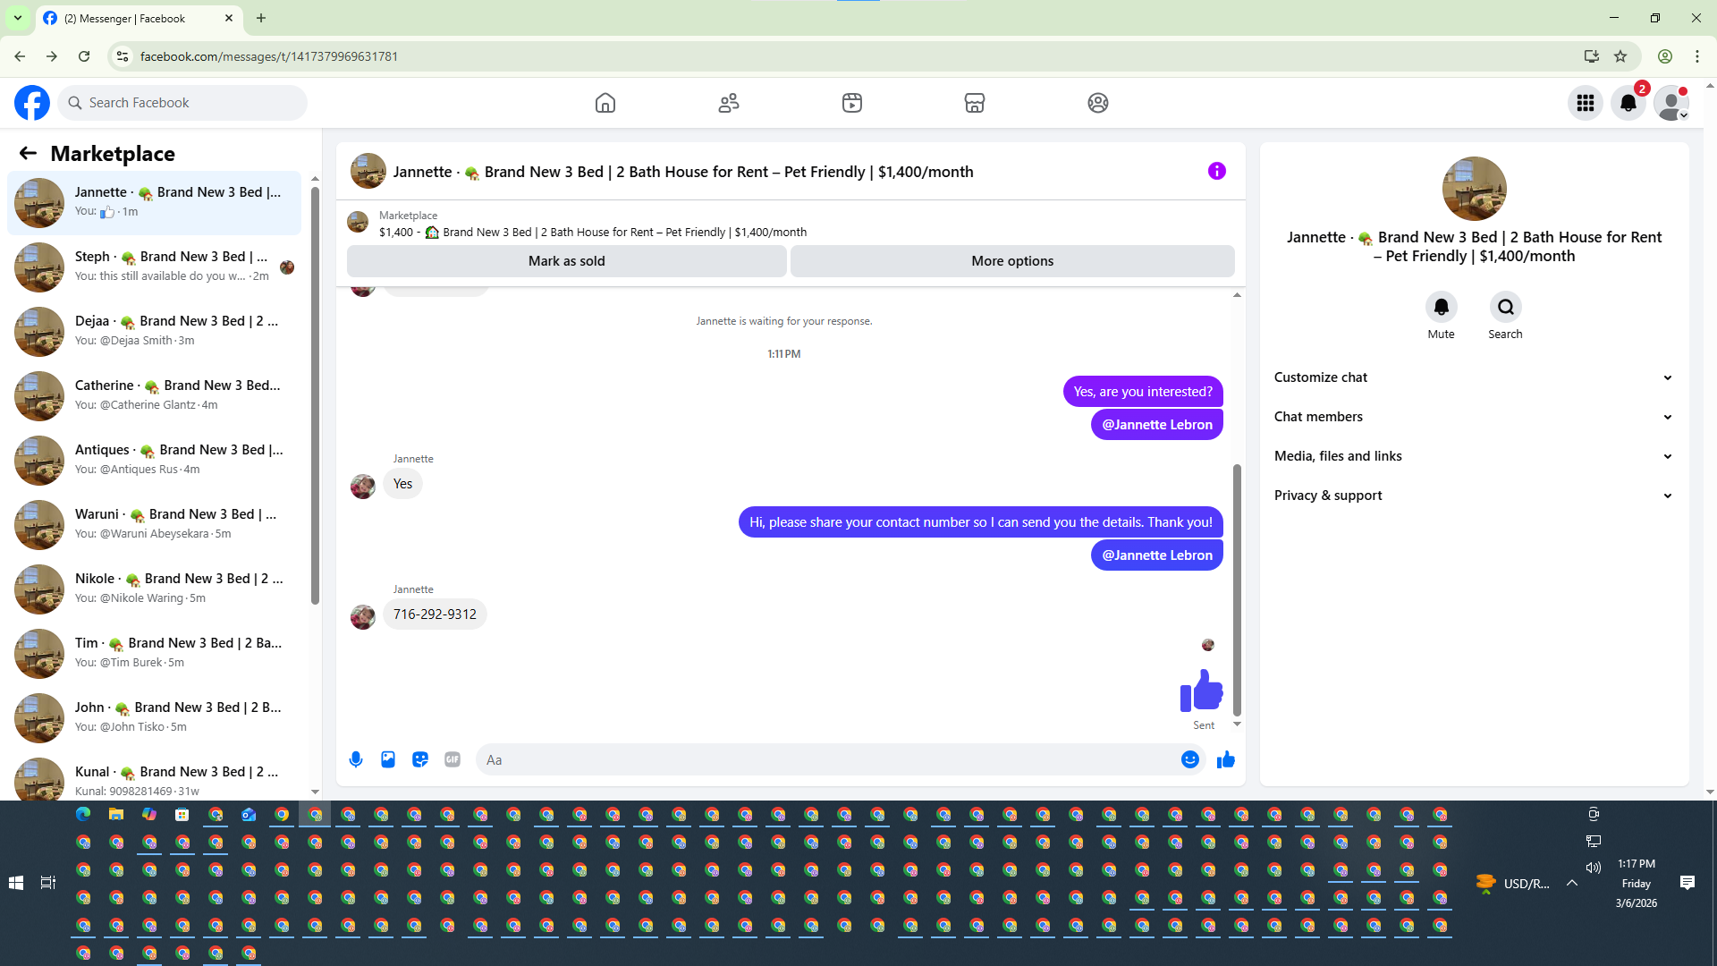
Task: Expand Chat members section
Action: [x=1473, y=417]
